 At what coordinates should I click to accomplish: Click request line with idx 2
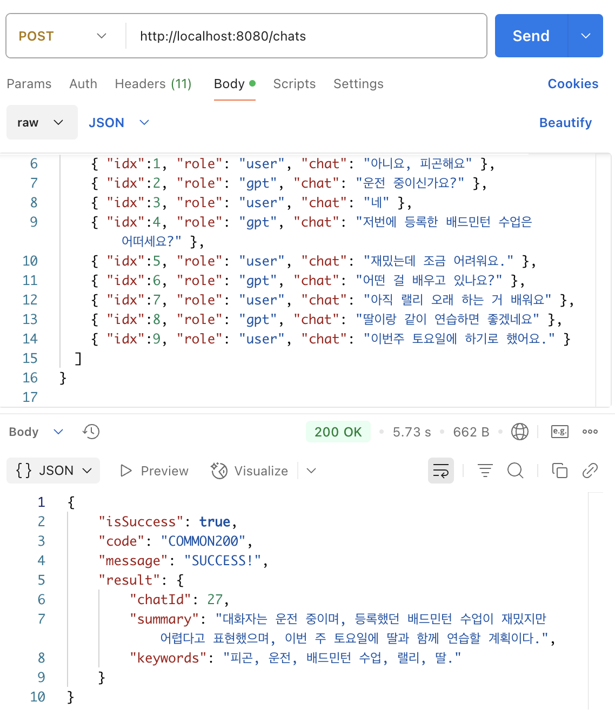point(289,183)
